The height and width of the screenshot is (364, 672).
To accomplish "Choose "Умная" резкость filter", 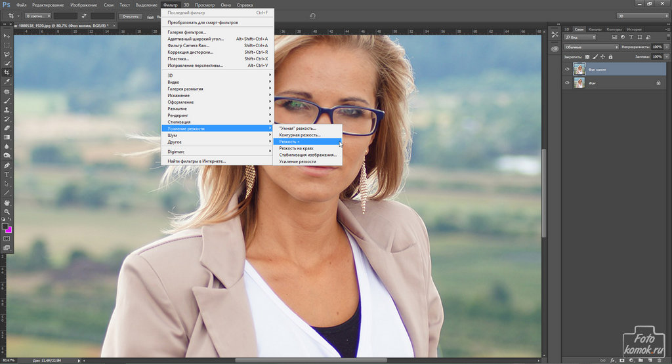I will [308, 128].
